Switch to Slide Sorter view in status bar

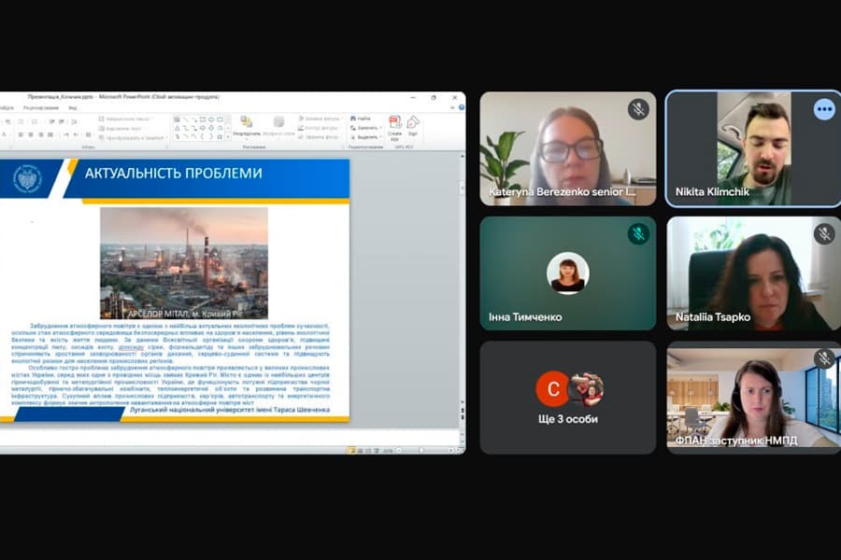[361, 451]
